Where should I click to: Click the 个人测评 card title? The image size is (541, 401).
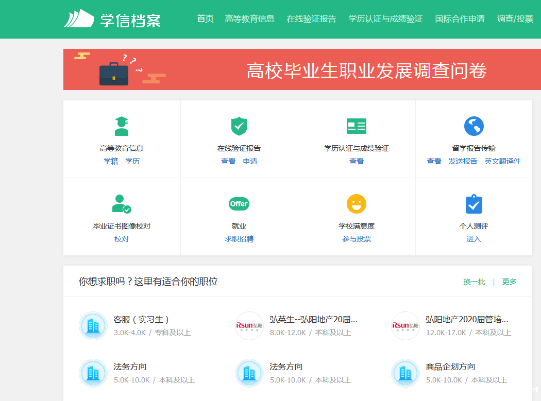click(474, 226)
